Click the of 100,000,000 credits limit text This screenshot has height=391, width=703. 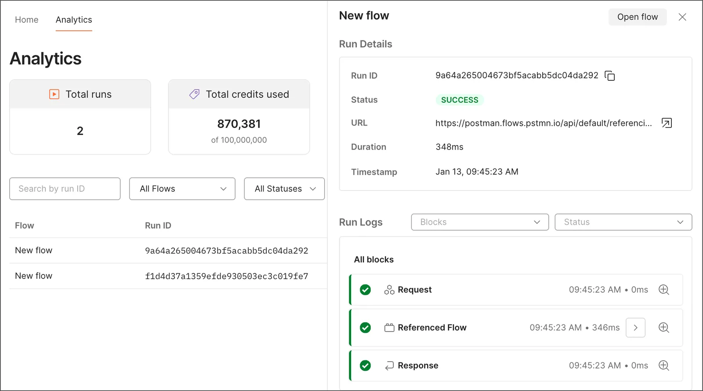coord(239,140)
